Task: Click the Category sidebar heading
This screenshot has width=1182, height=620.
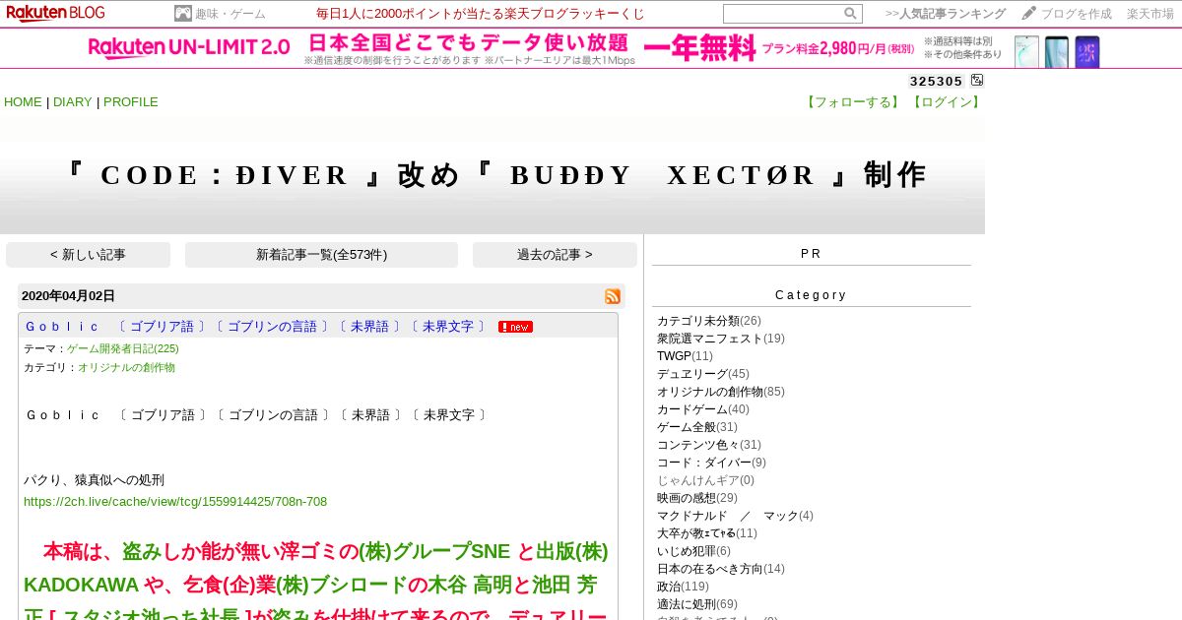Action: (811, 295)
